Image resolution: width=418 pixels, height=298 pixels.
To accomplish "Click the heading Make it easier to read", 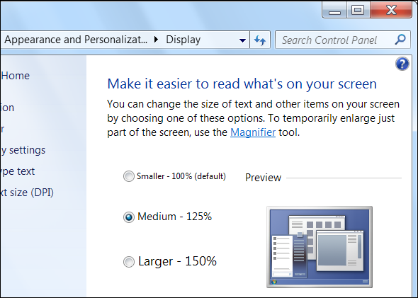I will point(242,84).
